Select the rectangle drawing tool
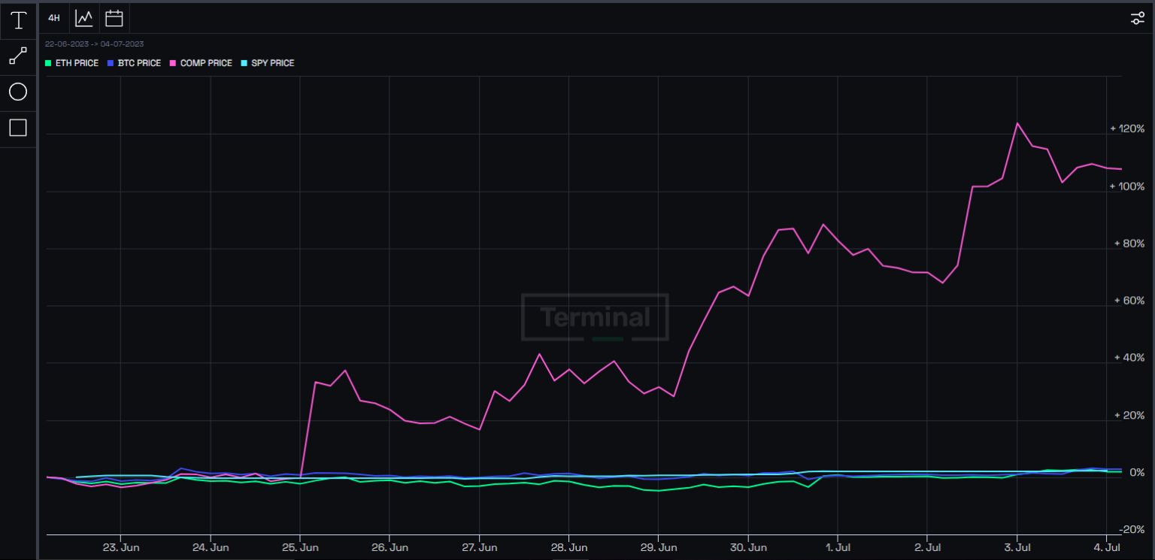Image resolution: width=1155 pixels, height=560 pixels. click(x=18, y=128)
